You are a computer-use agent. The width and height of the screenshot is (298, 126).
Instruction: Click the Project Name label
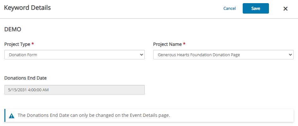[x=167, y=44]
